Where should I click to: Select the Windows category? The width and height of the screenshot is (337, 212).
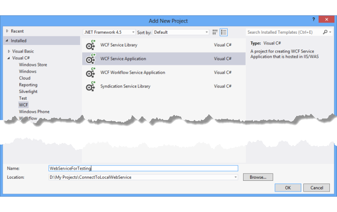[x=28, y=72]
